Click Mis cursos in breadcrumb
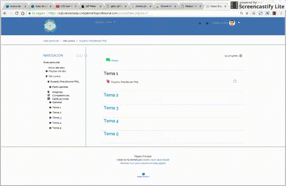The width and height of the screenshot is (286, 186). coord(69,41)
